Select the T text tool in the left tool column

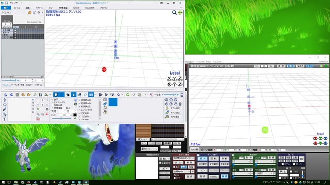click(5, 119)
